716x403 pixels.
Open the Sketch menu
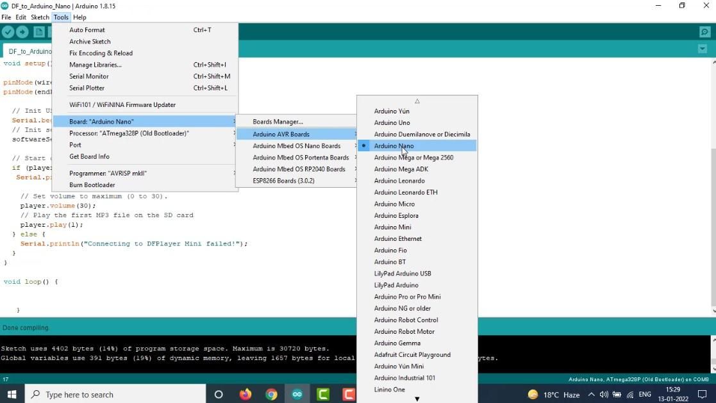pyautogui.click(x=40, y=17)
